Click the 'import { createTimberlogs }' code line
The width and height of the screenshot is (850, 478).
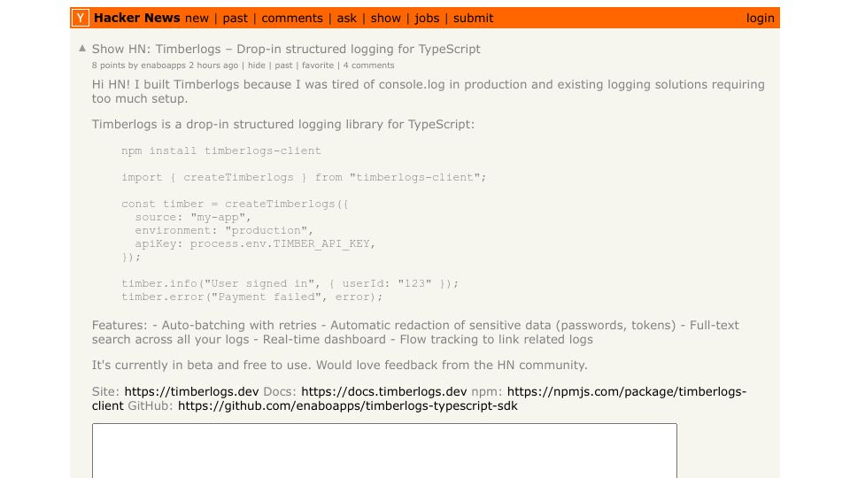(304, 177)
